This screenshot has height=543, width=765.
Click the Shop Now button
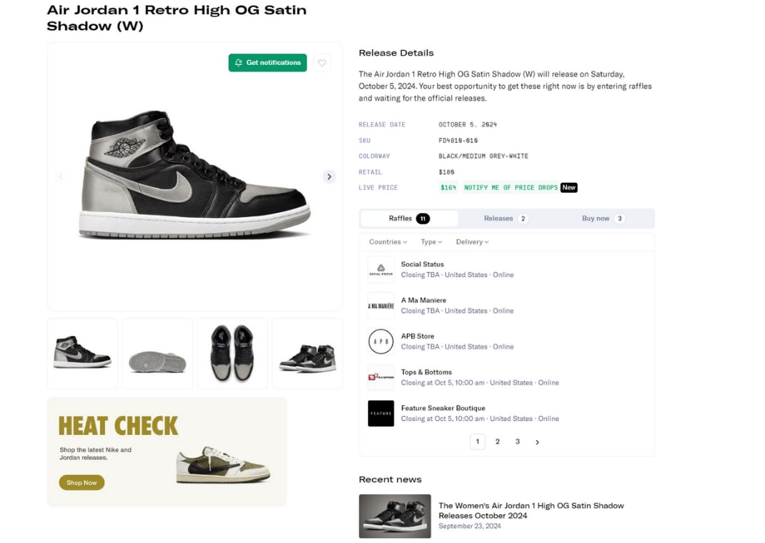click(x=82, y=483)
